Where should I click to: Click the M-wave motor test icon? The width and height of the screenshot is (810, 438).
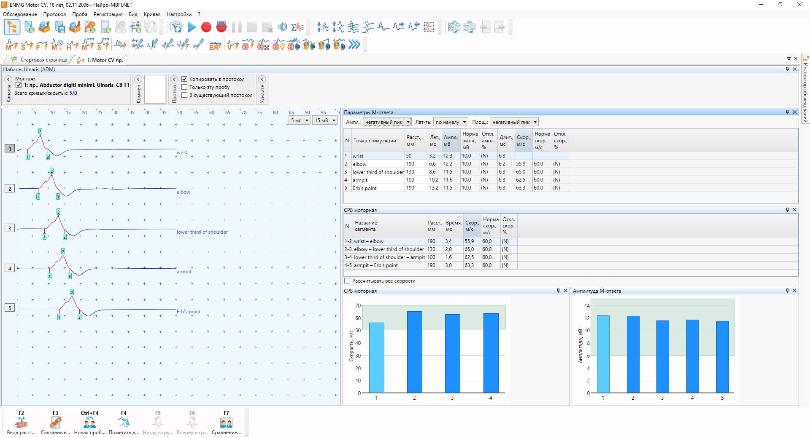click(12, 45)
